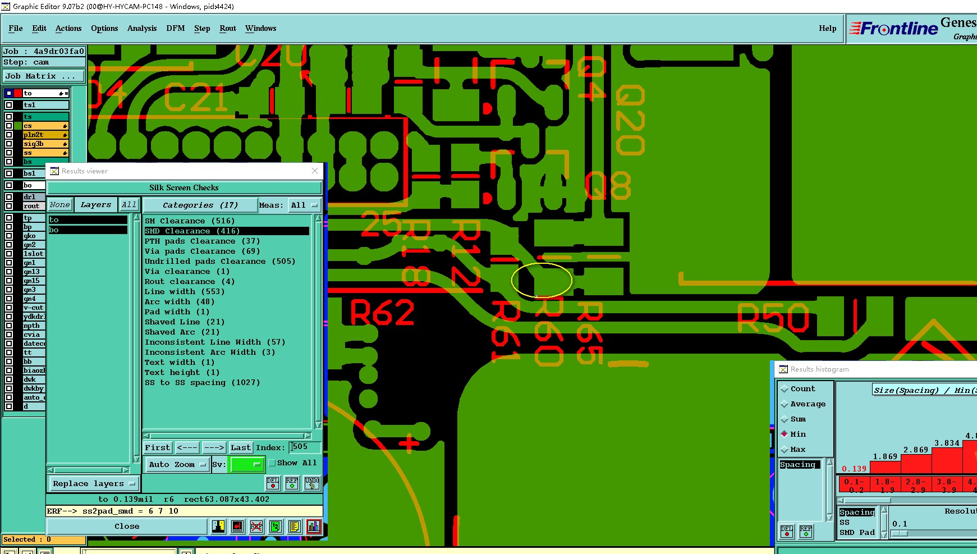Click the Index input field

305,447
